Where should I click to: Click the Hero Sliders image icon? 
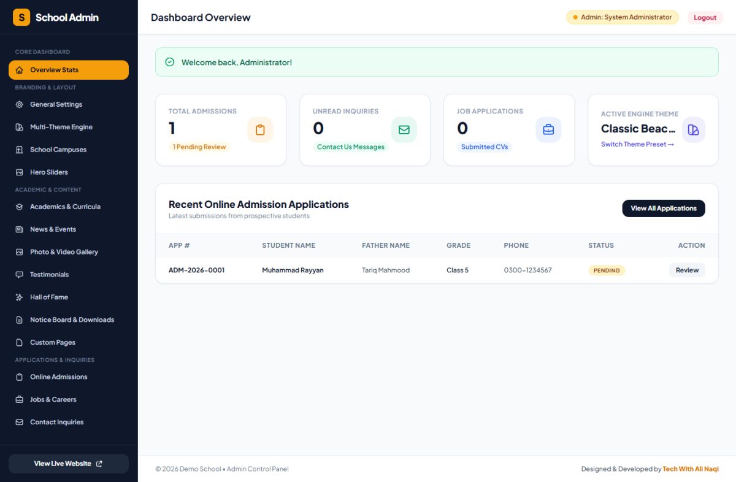tap(19, 172)
